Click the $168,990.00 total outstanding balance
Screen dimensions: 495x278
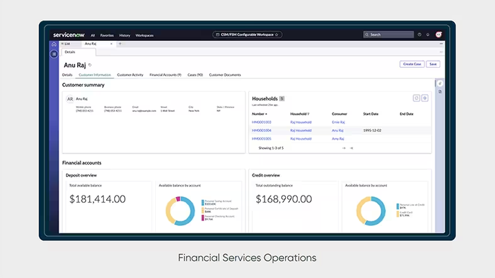coord(284,199)
